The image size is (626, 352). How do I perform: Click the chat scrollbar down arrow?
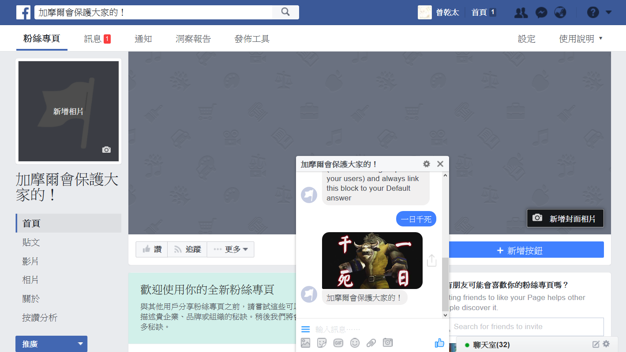(x=445, y=315)
